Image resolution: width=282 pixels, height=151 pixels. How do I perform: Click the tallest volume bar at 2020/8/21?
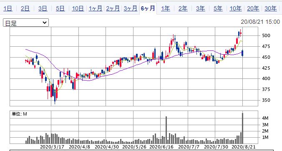243,128
